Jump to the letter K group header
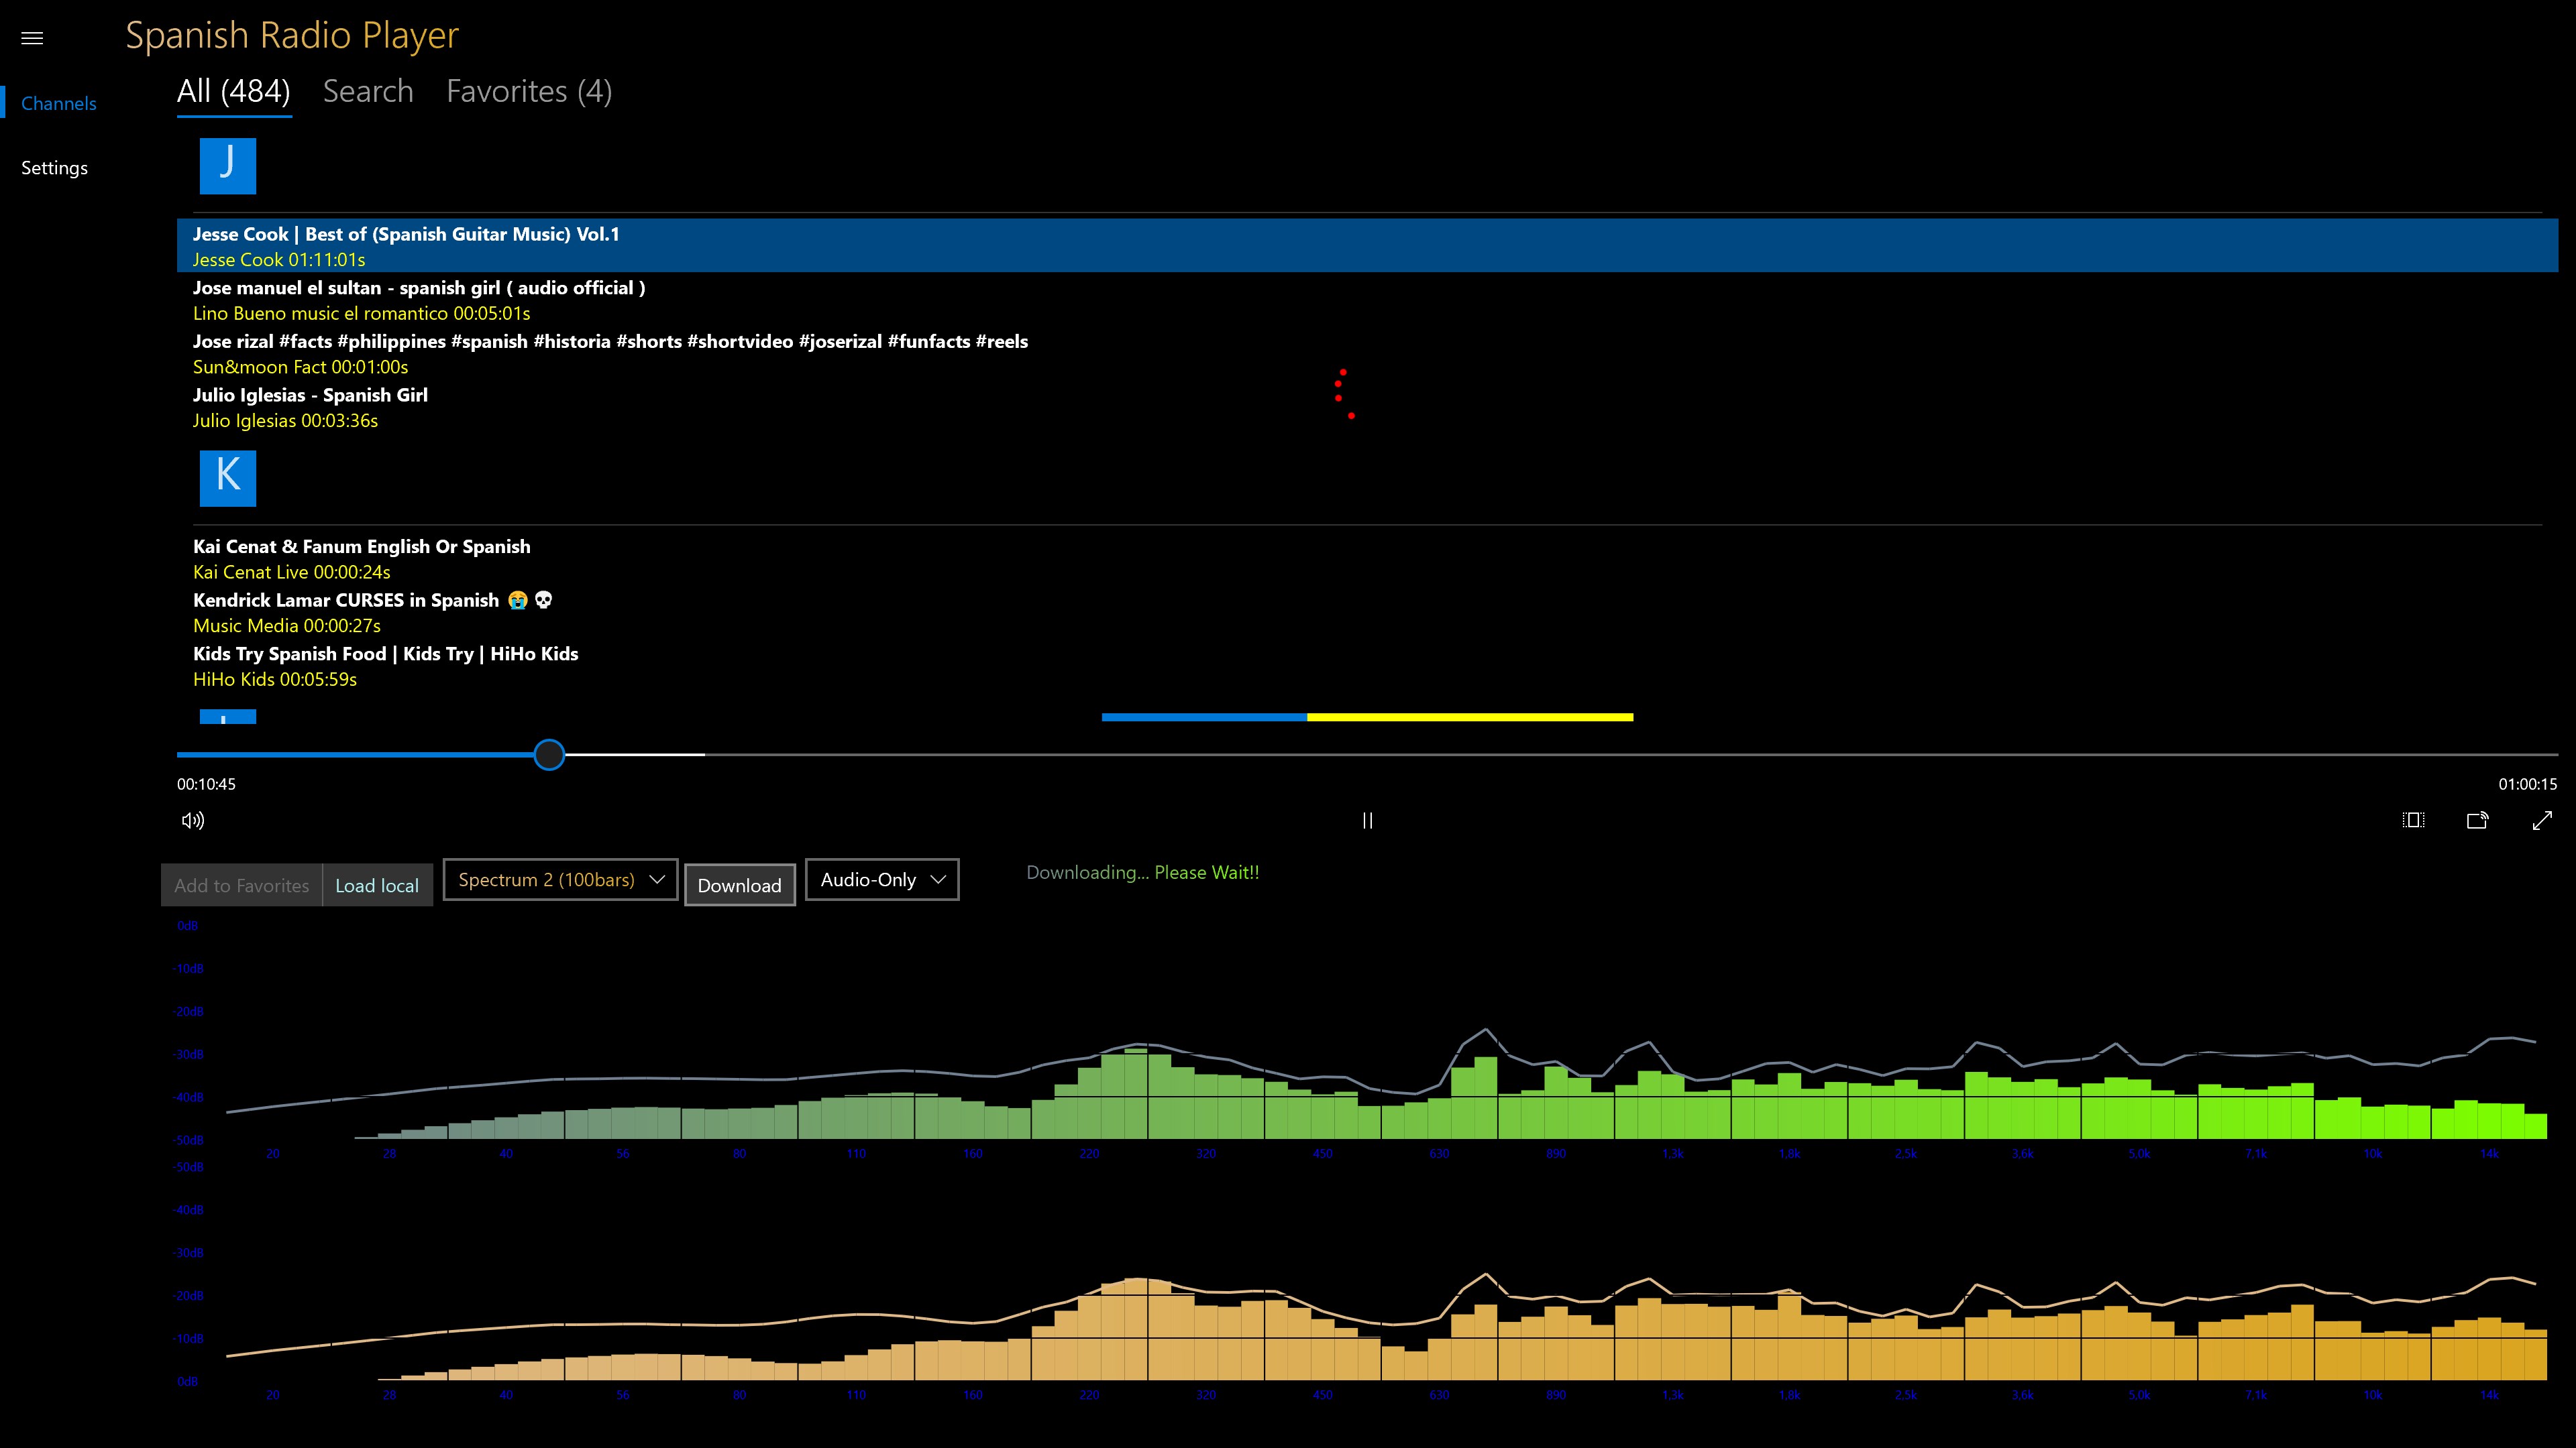This screenshot has height=1448, width=2576. [228, 478]
